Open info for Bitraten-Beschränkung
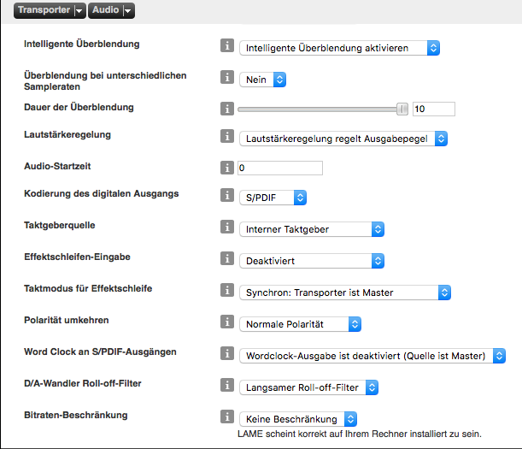This screenshot has height=449, width=522. click(227, 417)
